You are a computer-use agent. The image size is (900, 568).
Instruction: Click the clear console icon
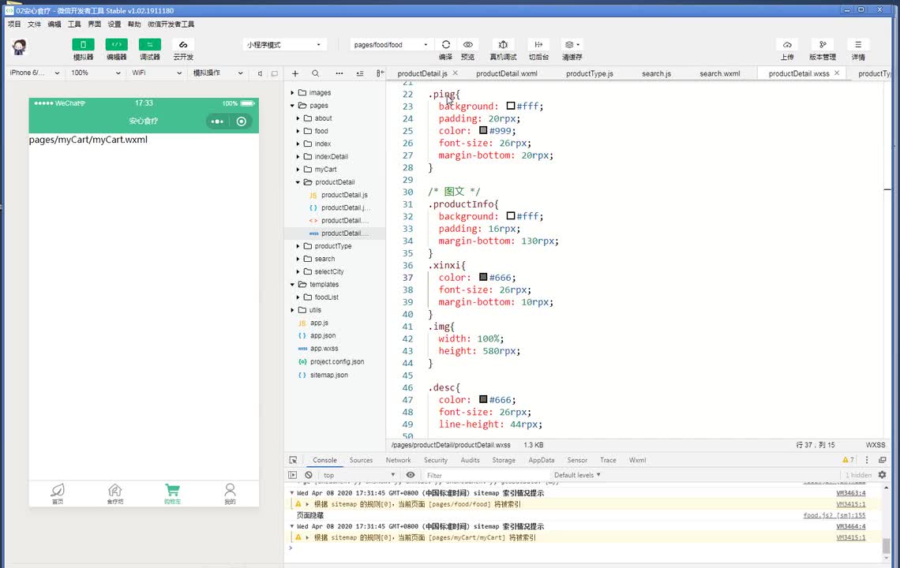point(308,475)
